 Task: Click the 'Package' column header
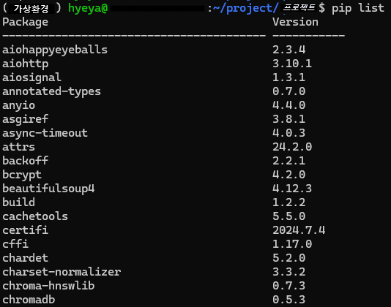[x=25, y=23]
